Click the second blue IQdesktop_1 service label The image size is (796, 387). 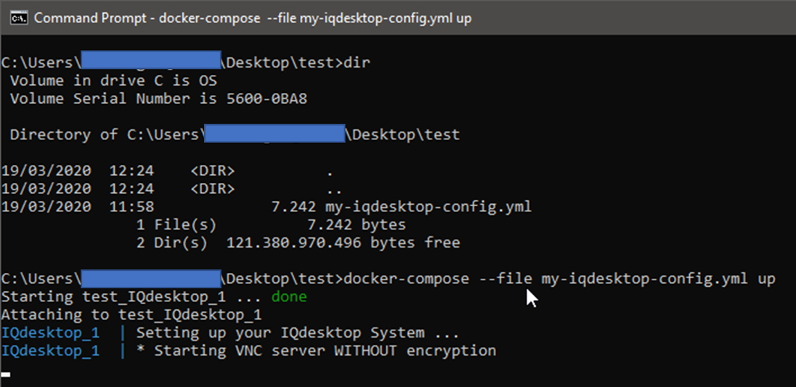point(50,351)
